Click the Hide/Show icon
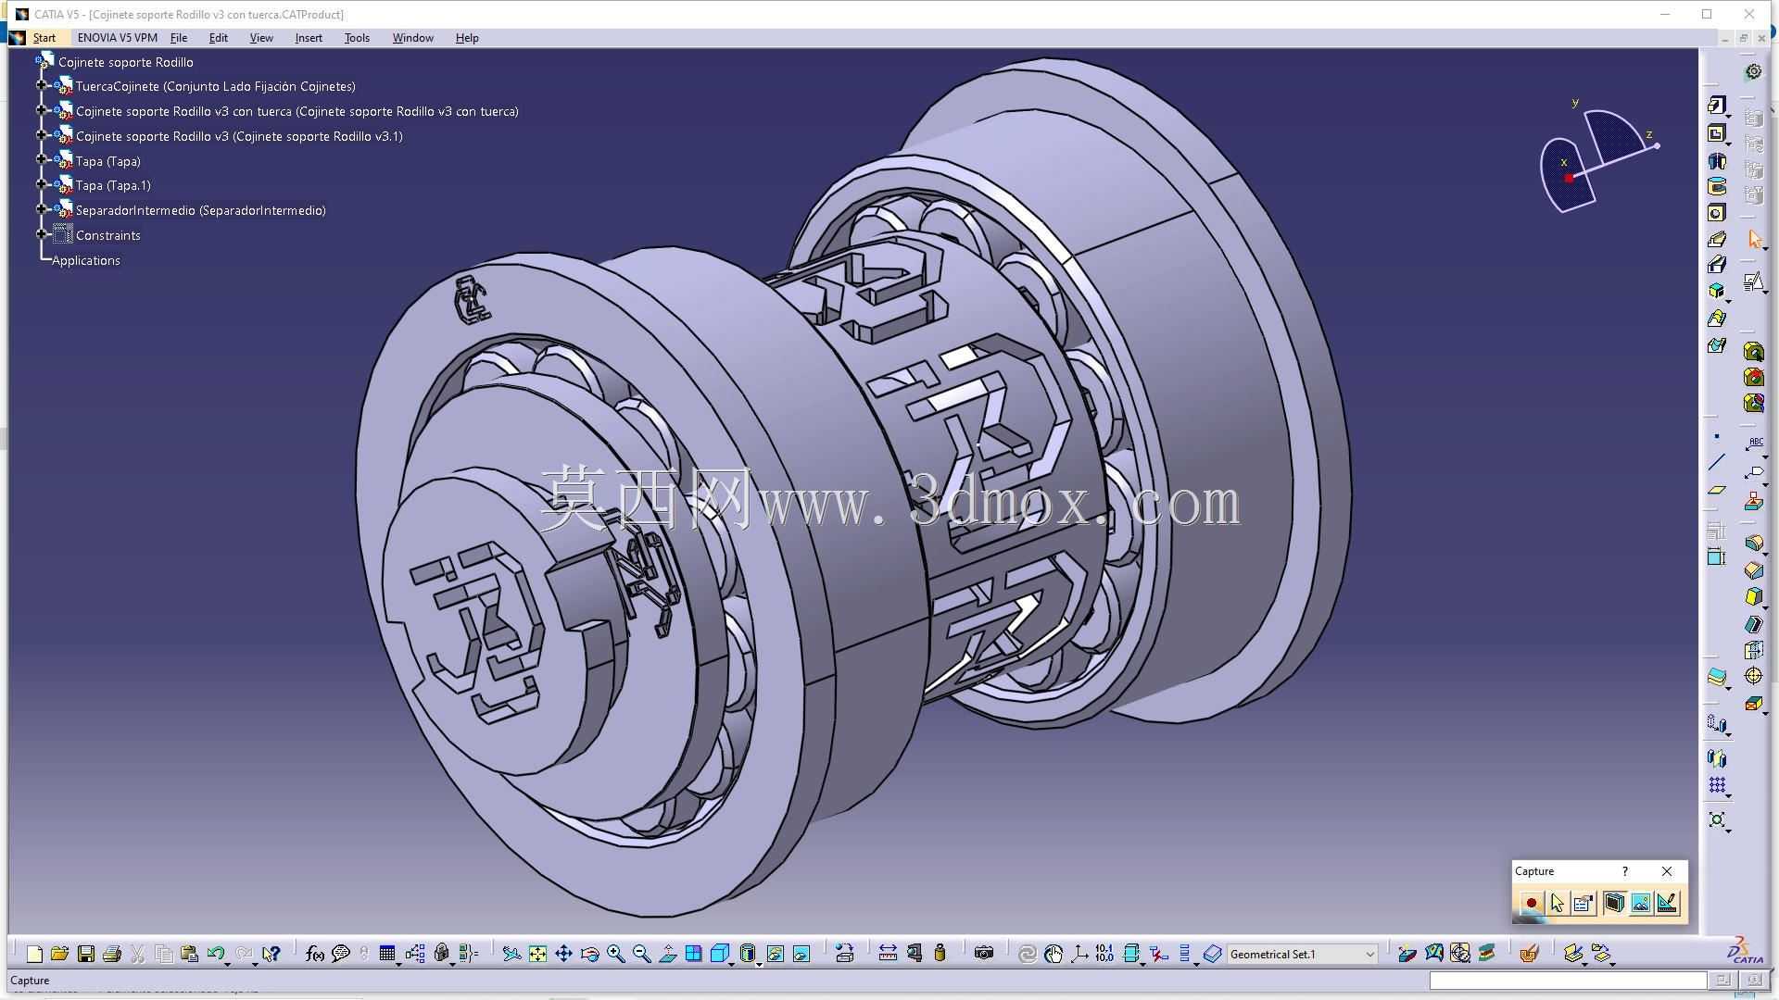1779x1000 pixels. click(x=776, y=954)
